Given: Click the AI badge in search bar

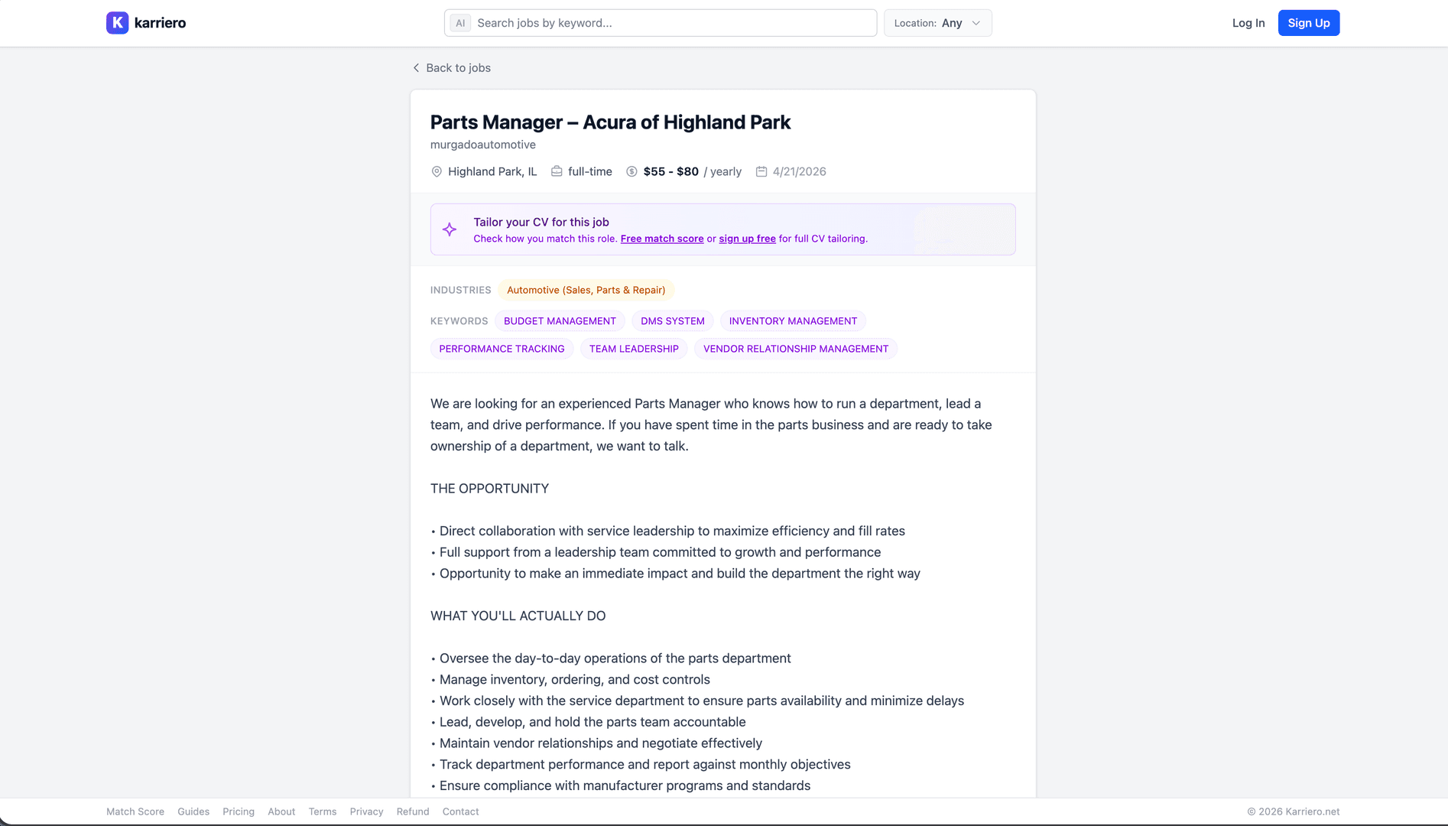Looking at the screenshot, I should click(460, 23).
